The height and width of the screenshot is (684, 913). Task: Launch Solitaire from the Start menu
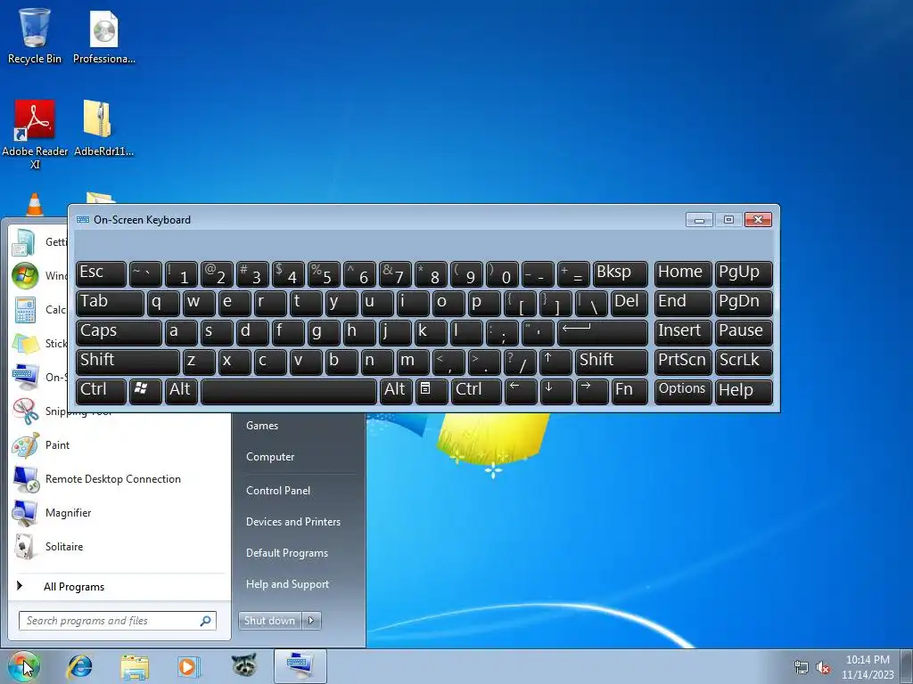pyautogui.click(x=119, y=547)
